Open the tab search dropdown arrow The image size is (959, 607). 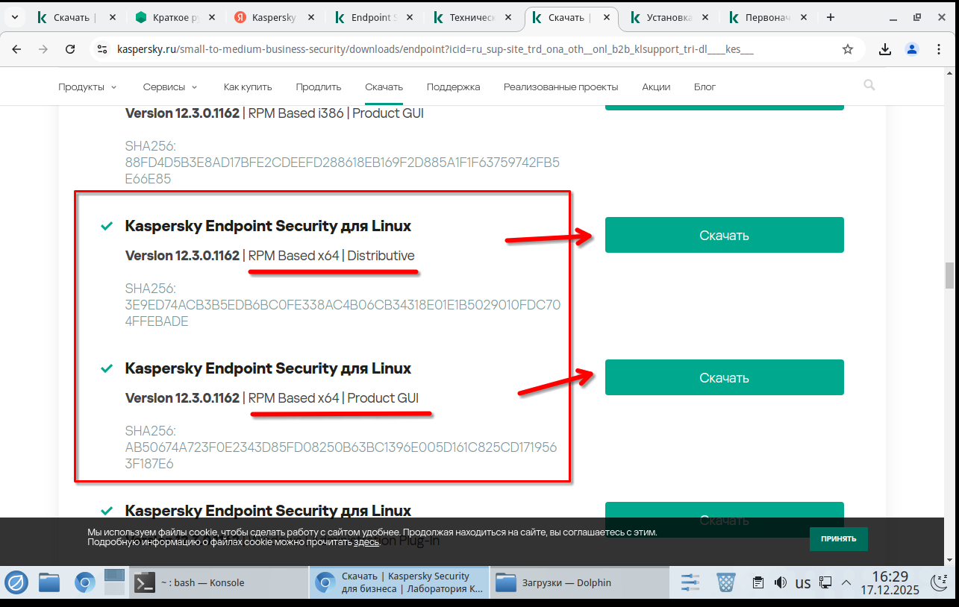14,17
